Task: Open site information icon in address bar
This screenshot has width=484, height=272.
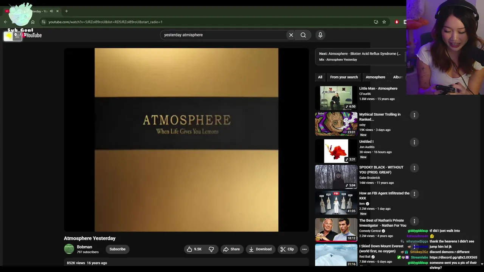Action: click(x=43, y=22)
